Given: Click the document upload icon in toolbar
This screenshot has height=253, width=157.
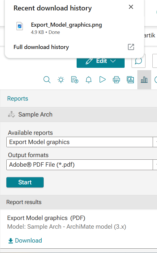Looking at the screenshot, I should coord(75,80).
